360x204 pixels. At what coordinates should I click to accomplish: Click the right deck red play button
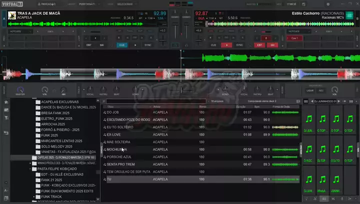click(x=226, y=45)
